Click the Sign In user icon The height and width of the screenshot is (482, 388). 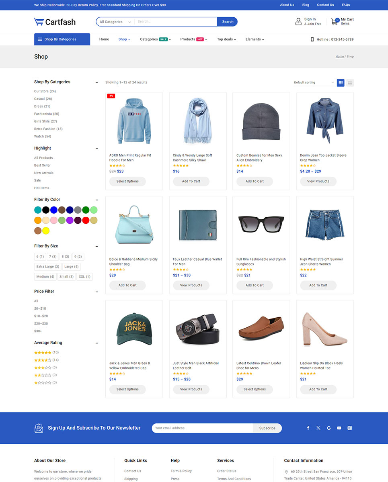pos(298,22)
